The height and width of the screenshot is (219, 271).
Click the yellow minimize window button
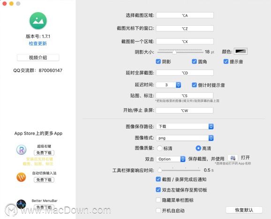(x=11, y=3)
